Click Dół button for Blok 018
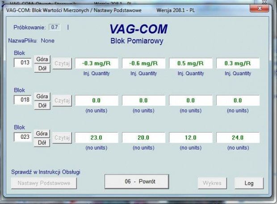277x204 pixels. [x=42, y=105]
